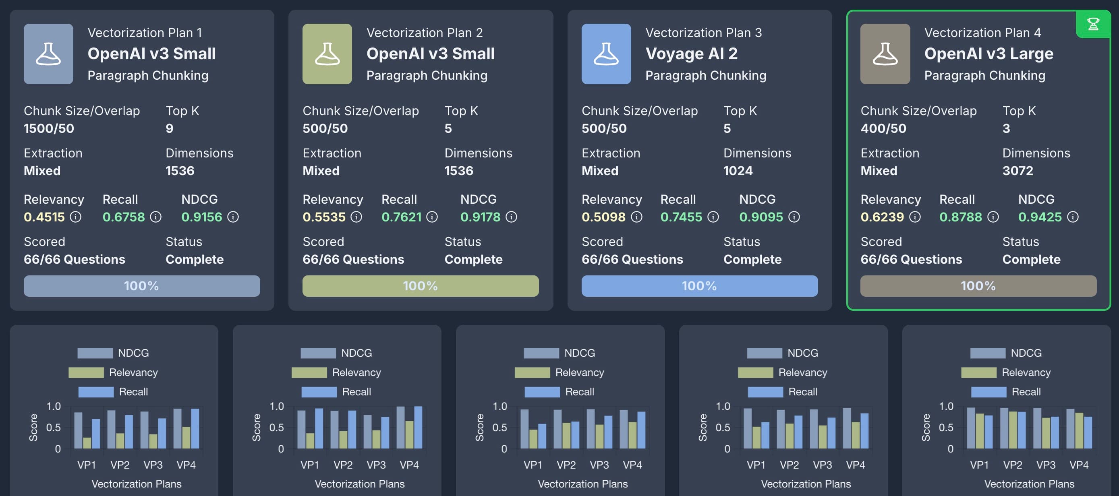Click Plan 4 taupe 100% progress bar
The width and height of the screenshot is (1119, 496).
[978, 286]
